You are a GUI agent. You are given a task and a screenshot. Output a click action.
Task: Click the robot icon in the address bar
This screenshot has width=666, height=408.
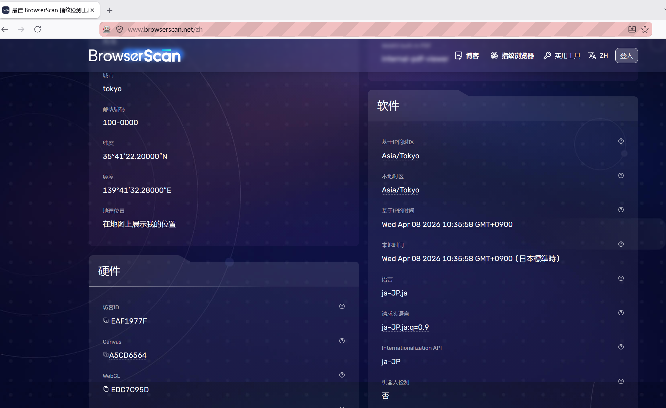click(106, 29)
